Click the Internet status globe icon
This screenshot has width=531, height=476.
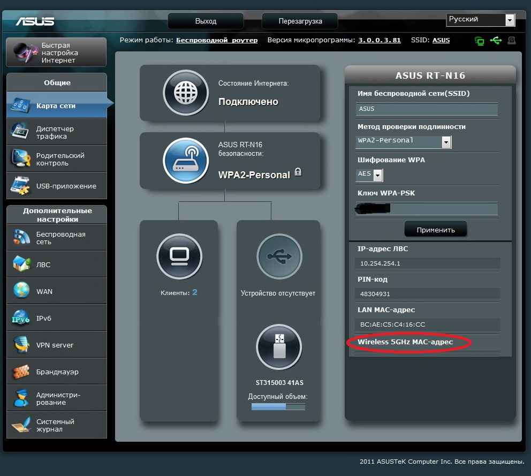[x=185, y=93]
